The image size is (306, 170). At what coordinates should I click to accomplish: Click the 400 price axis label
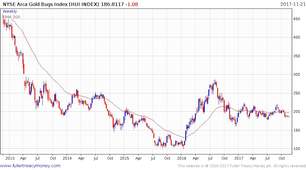pos(297,37)
